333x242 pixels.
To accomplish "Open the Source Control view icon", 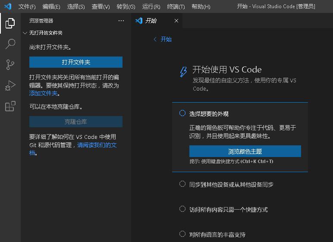I will 10,65.
